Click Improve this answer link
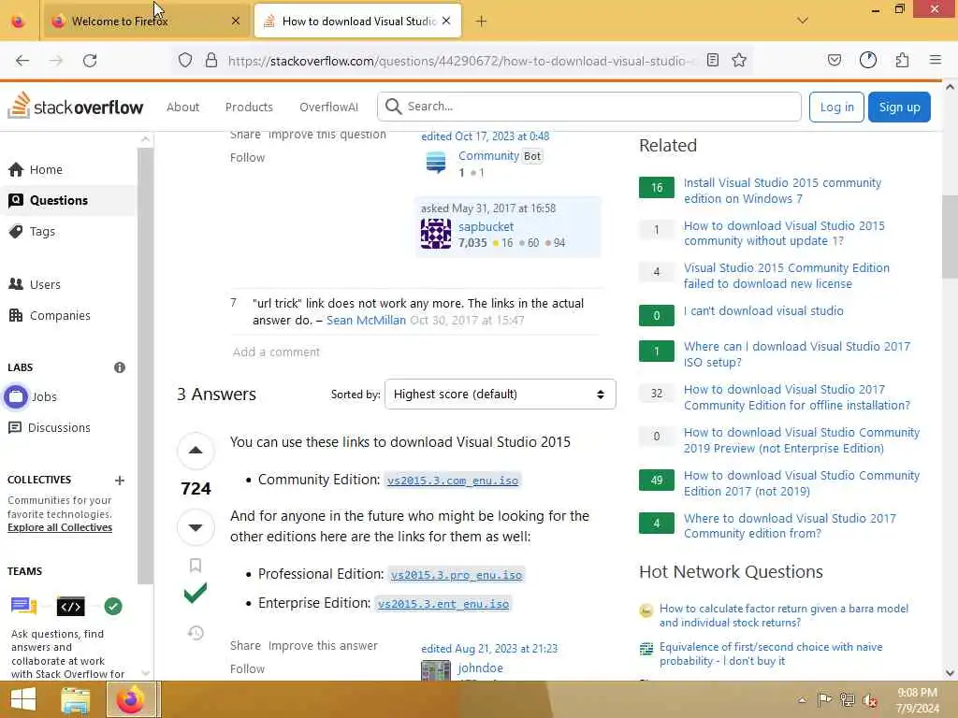This screenshot has width=958, height=718. pyautogui.click(x=323, y=646)
